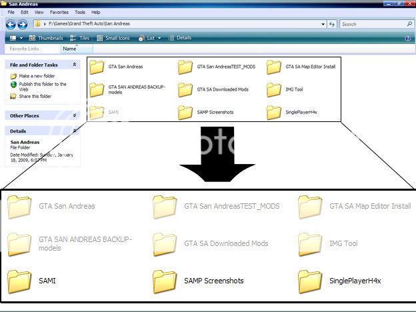416x312 pixels.
Task: Click the breadcrumb arrow before the F: path
Action: click(x=45, y=24)
